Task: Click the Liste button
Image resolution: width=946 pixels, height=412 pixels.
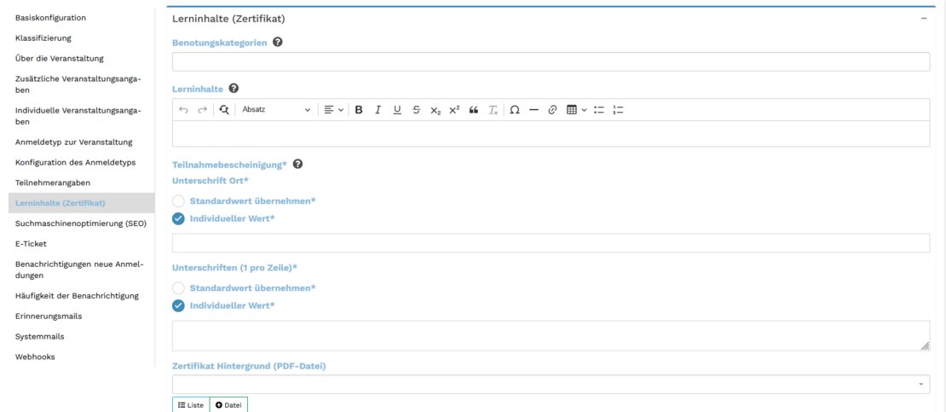Action: (191, 405)
